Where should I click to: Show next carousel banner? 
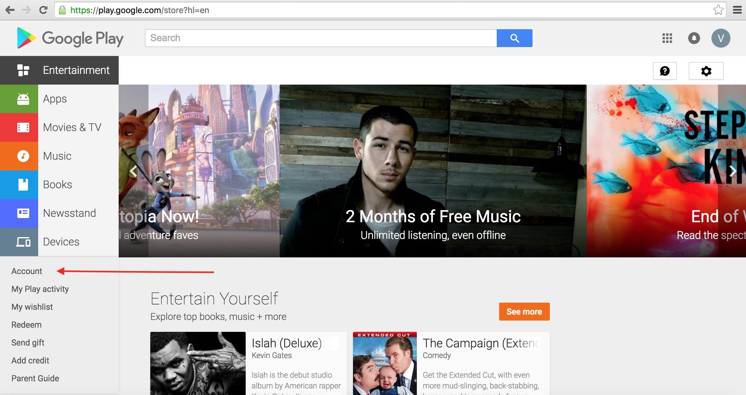pos(733,171)
